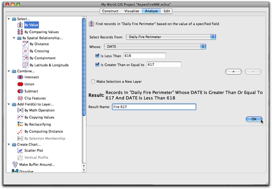The height and width of the screenshot is (189, 272).
Task: Click the Clip Features icon
Action: [x=20, y=98]
